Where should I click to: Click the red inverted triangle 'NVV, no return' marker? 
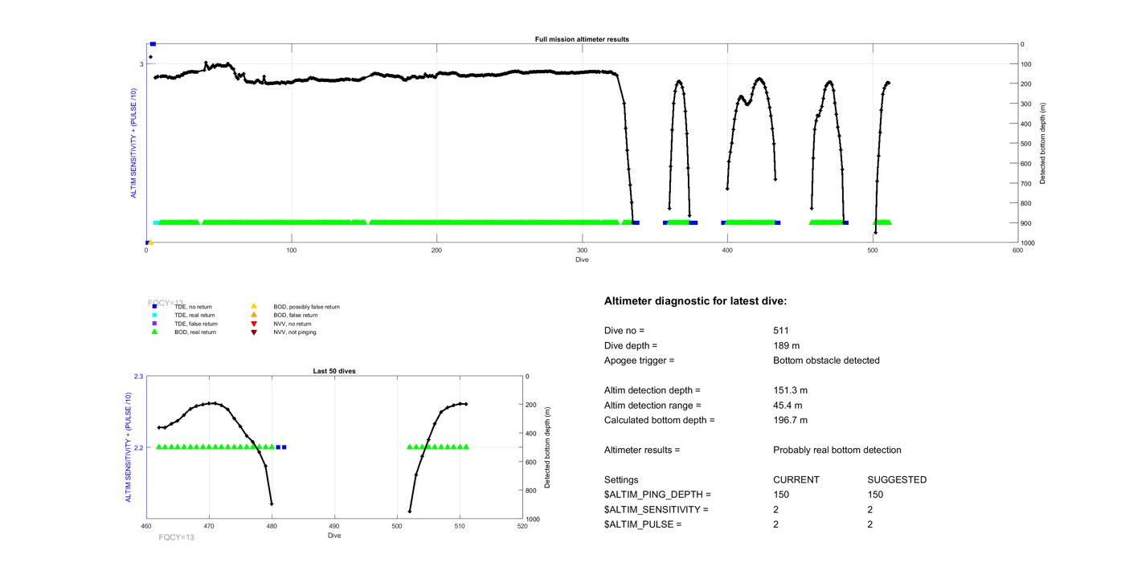254,324
